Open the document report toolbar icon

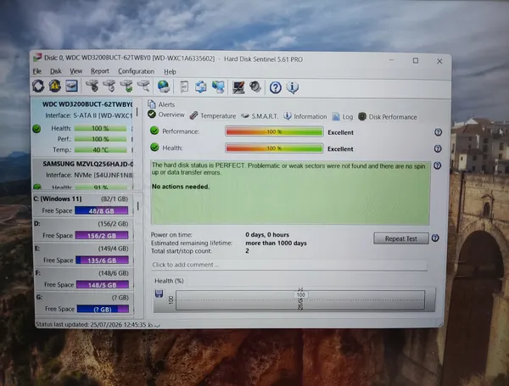(184, 87)
